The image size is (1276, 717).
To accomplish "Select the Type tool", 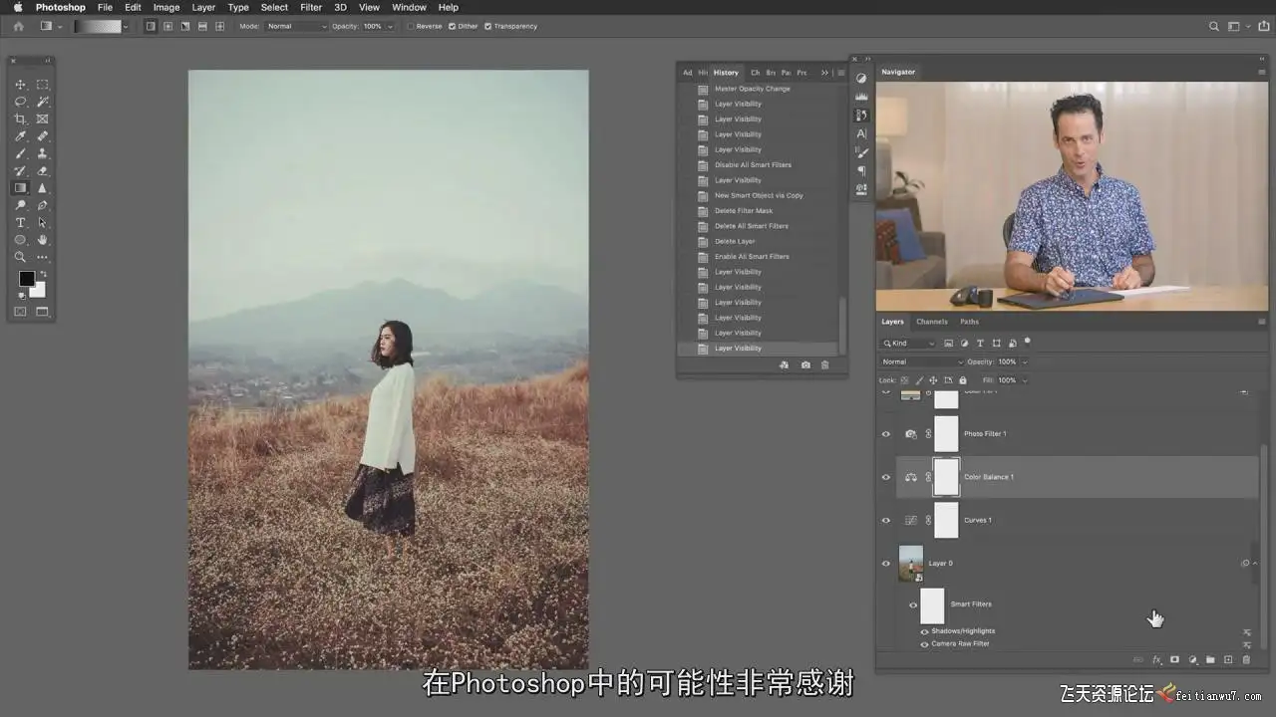I will 20,222.
